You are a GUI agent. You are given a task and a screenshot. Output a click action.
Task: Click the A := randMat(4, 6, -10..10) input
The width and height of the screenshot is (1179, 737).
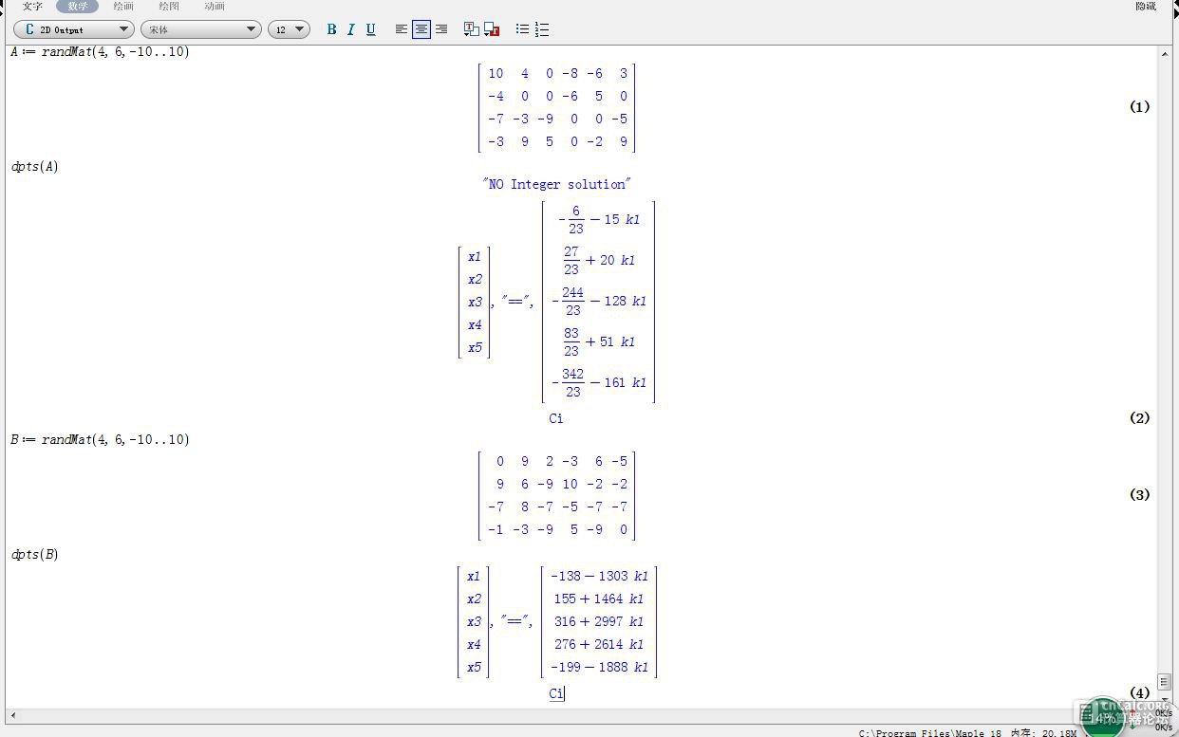tap(100, 52)
